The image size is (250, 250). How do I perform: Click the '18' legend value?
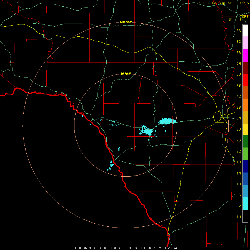tap(239, 162)
